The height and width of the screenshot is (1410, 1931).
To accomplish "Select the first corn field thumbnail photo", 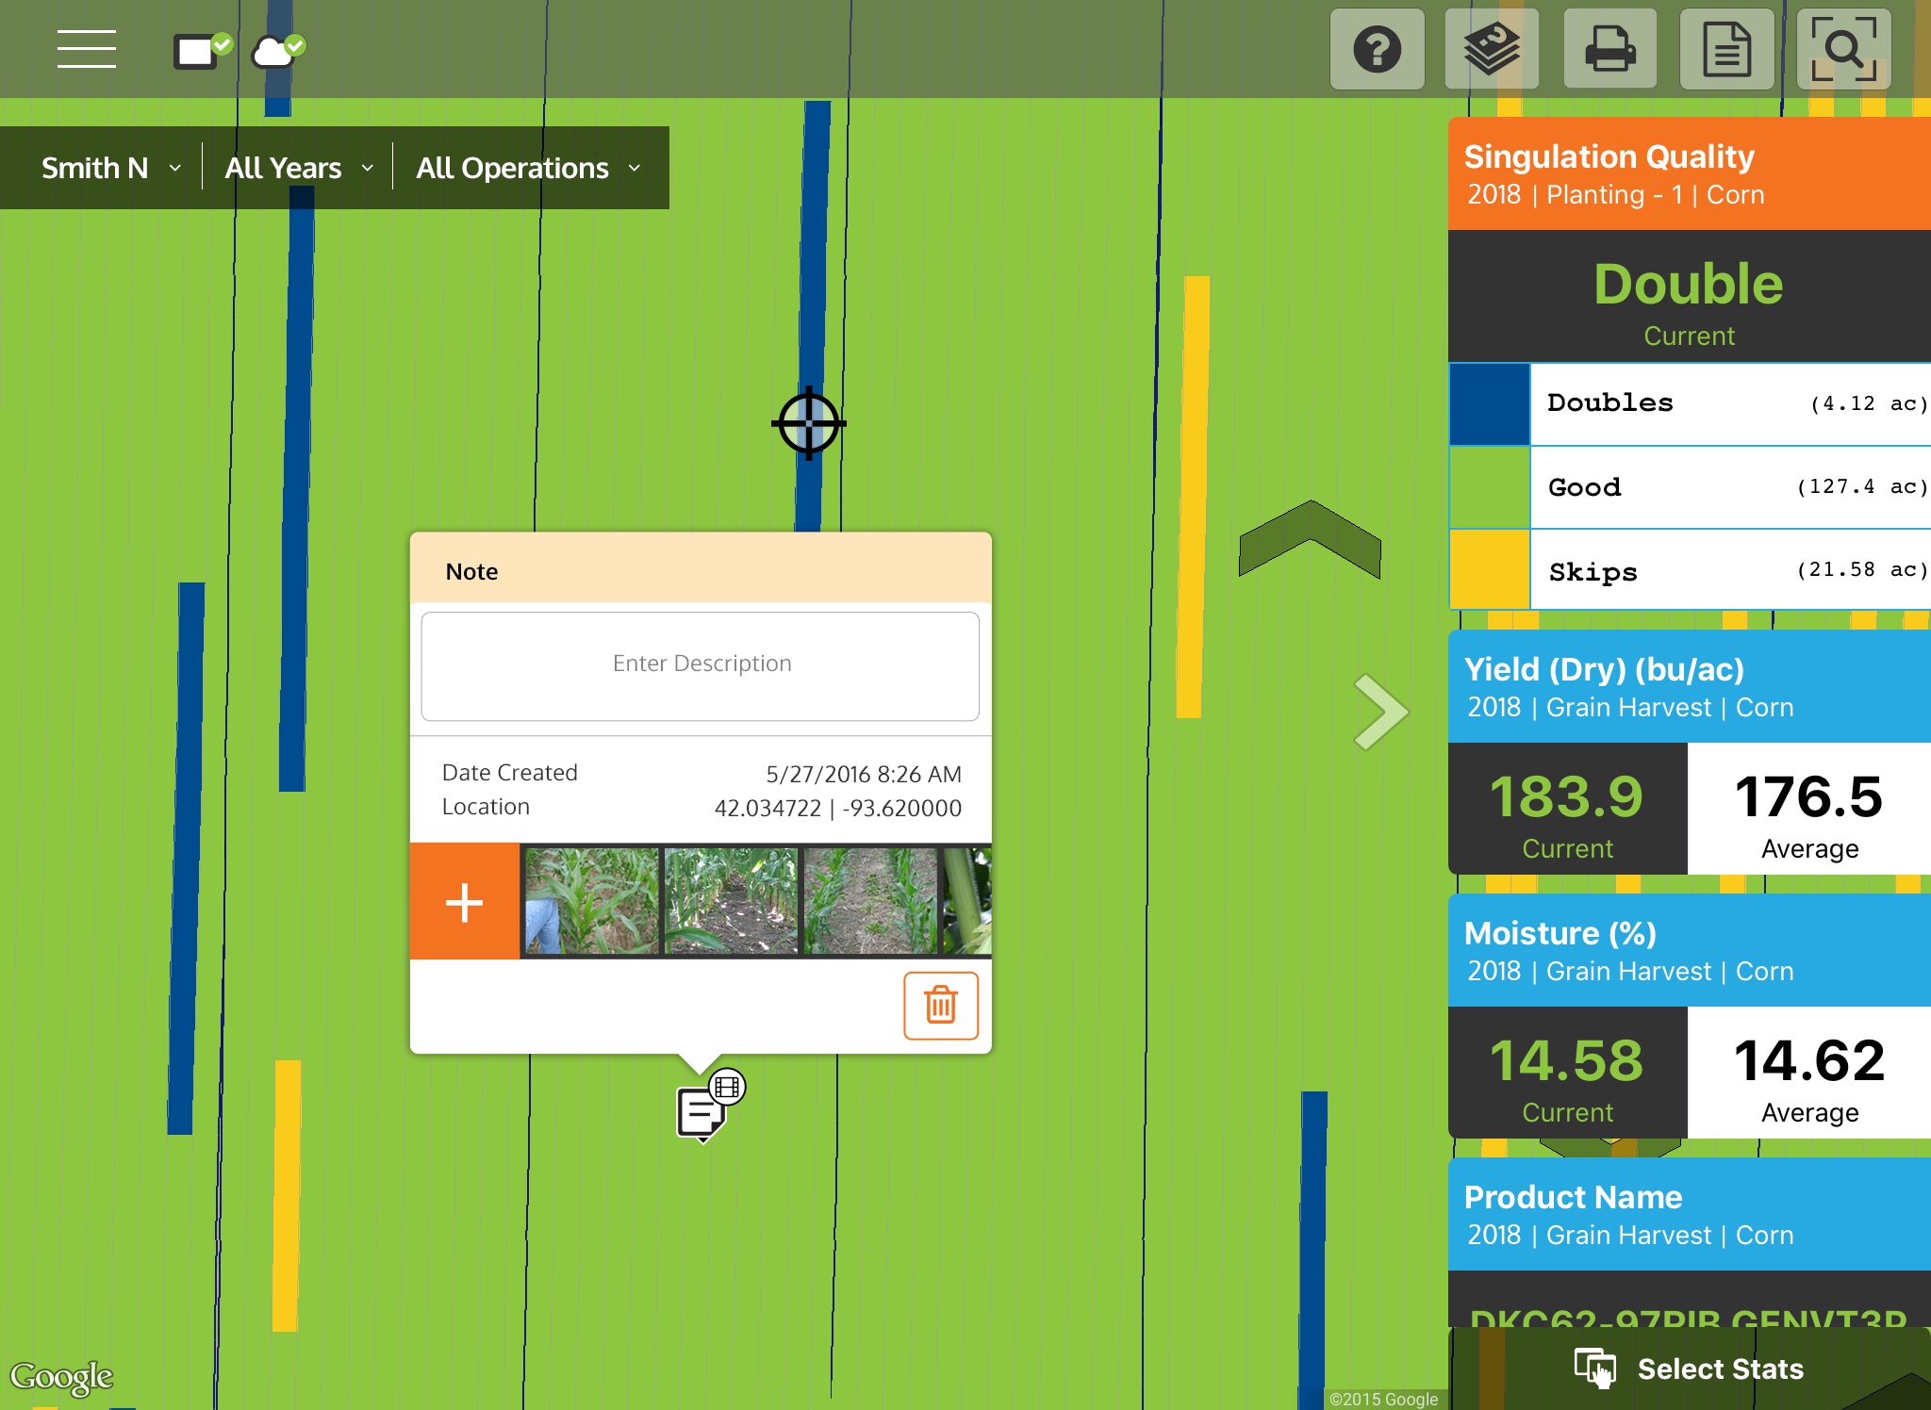I will [592, 900].
